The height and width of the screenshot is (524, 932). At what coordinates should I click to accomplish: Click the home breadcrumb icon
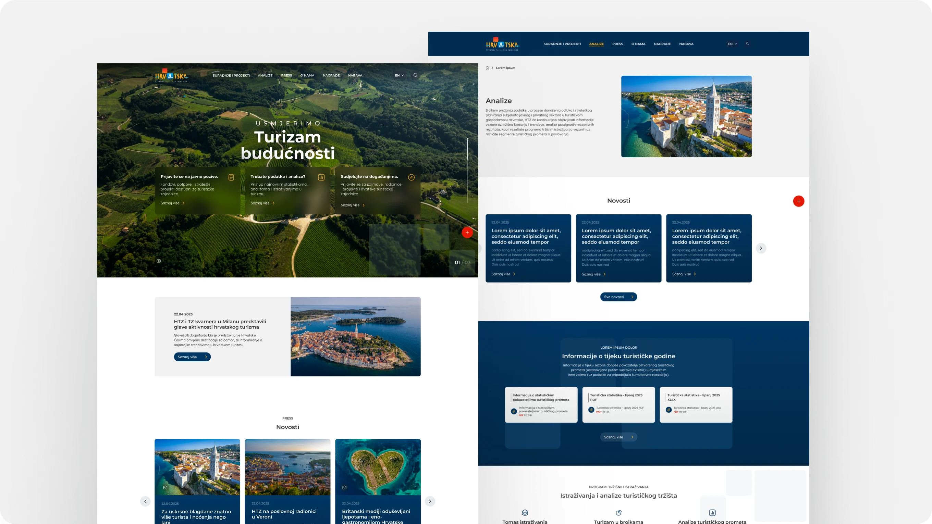[487, 67]
